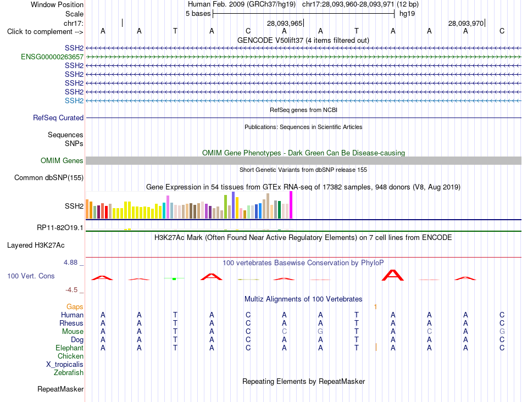
Task: Click the gray OMIM Genes bar
Action: click(x=303, y=161)
